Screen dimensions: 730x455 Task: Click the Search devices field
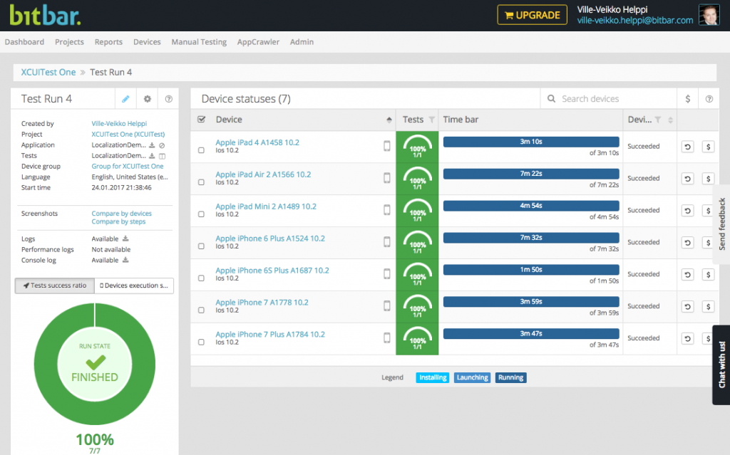pos(609,99)
